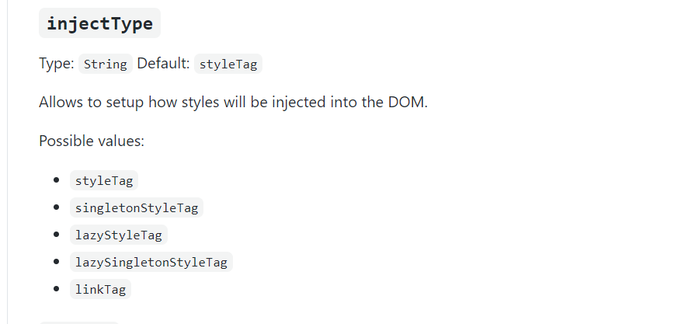The image size is (681, 324).
Task: Select linkTag in the values list
Action: [100, 290]
